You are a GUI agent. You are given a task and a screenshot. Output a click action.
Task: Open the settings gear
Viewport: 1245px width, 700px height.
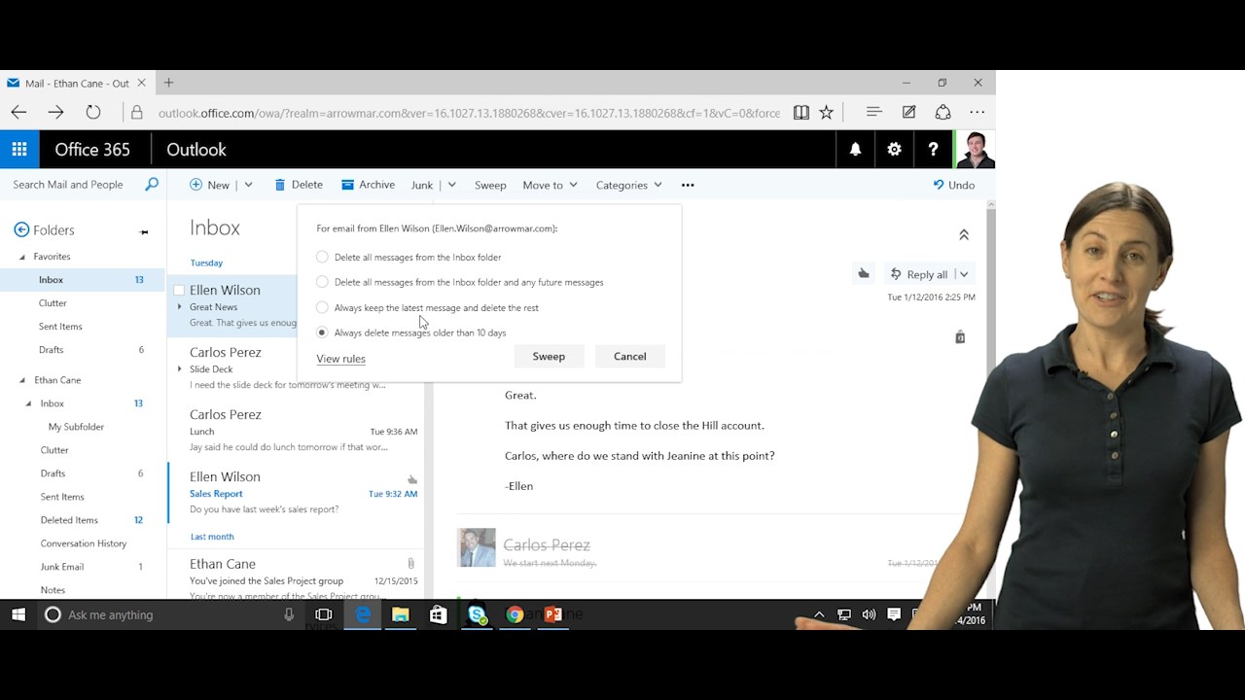point(895,150)
